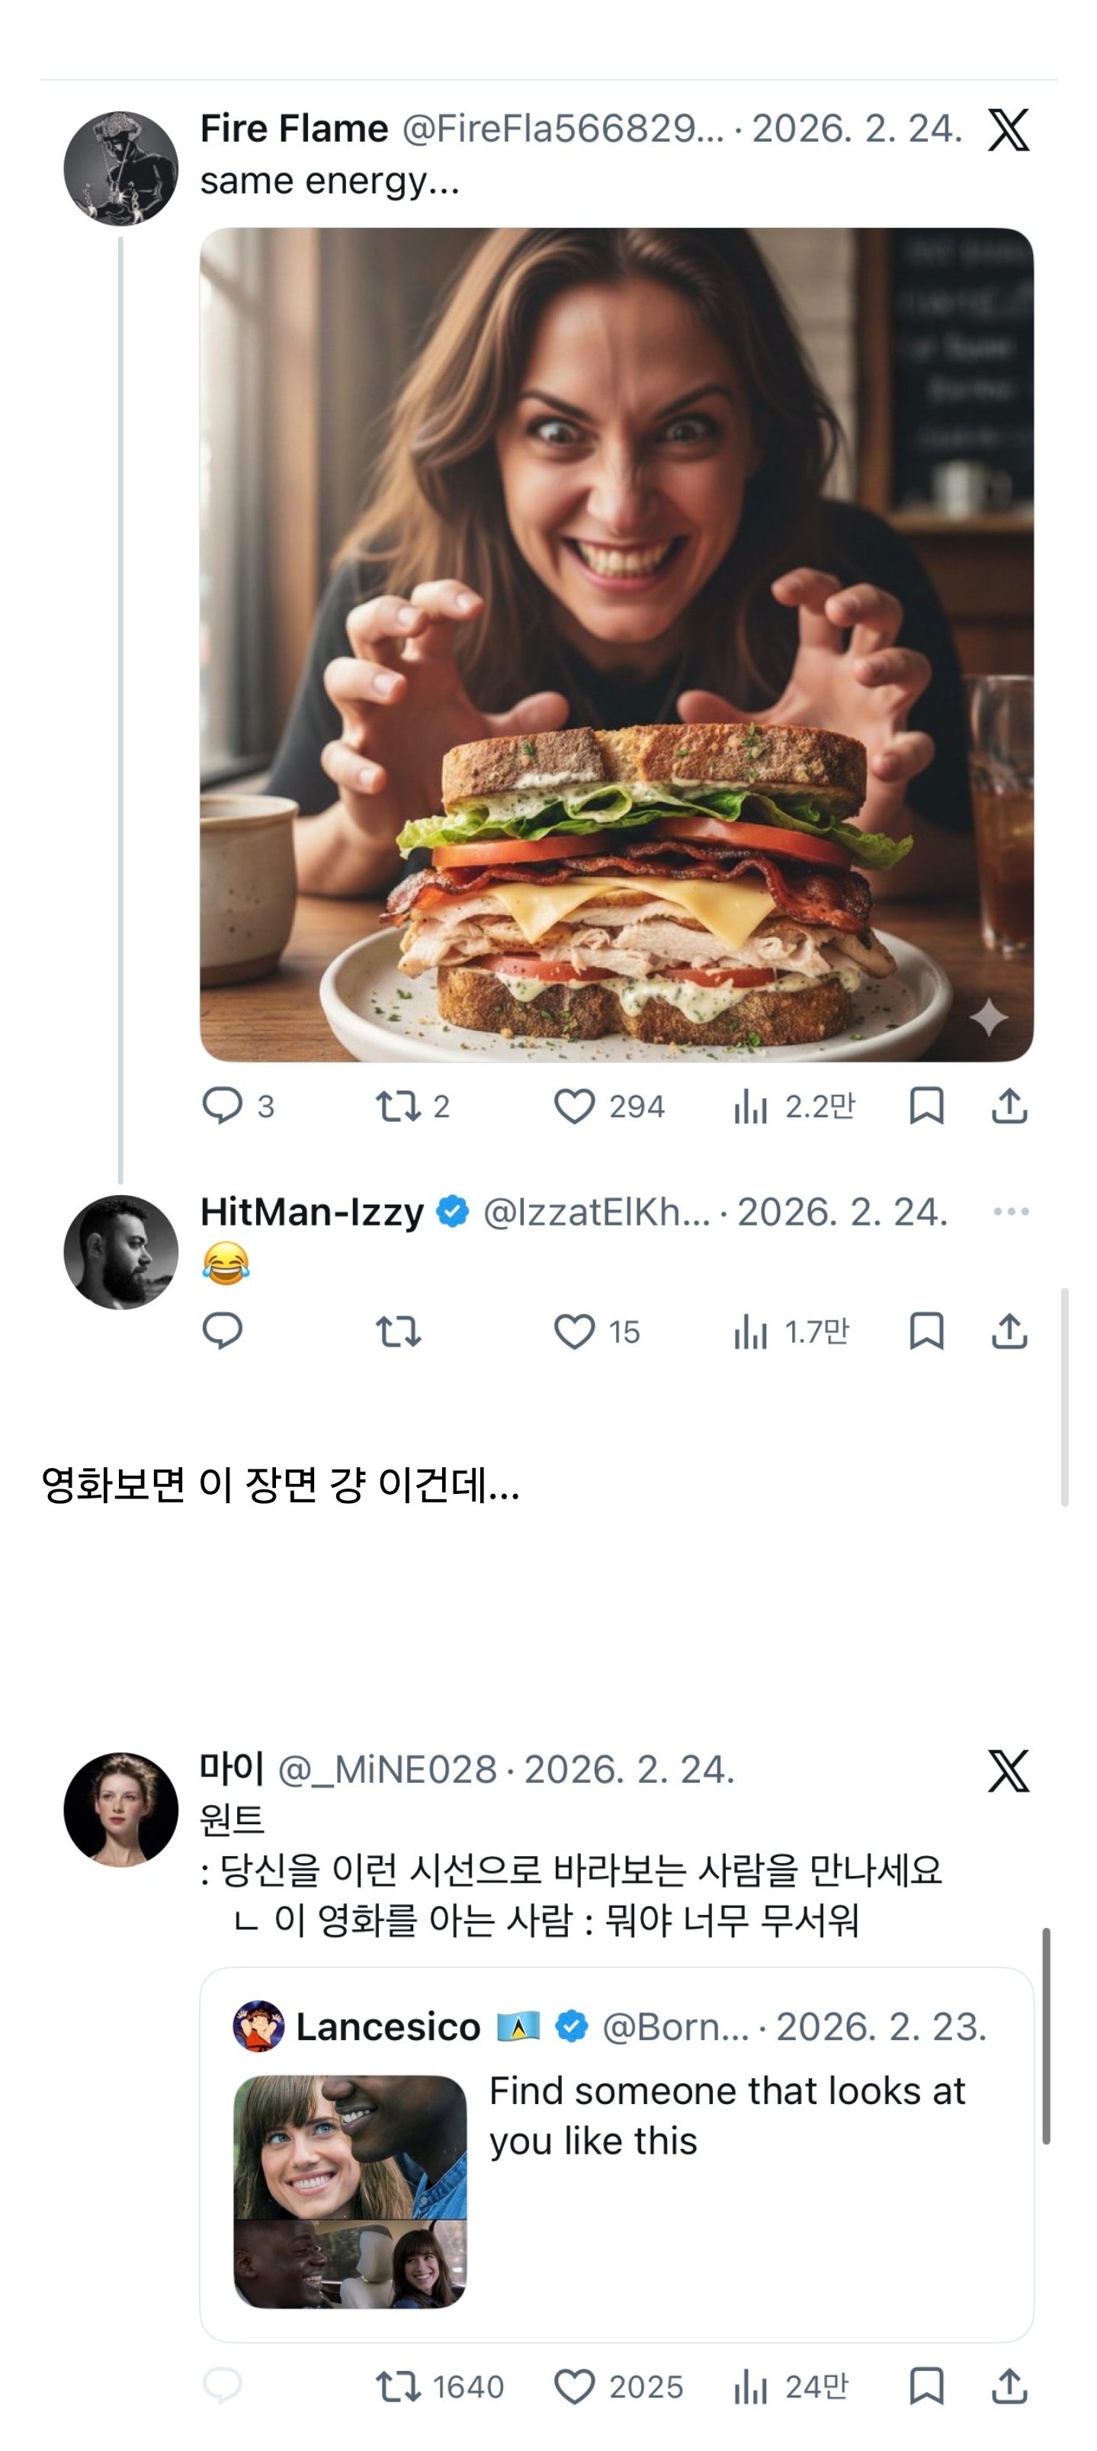The image size is (1097, 2451).
Task: Reply to HitMan-Izzy's comment
Action: [x=223, y=1331]
